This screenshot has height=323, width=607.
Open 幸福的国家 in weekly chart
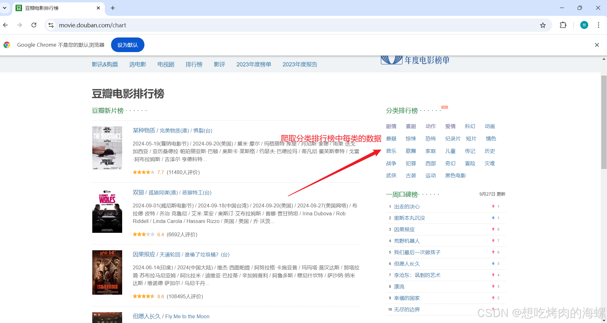click(407, 298)
